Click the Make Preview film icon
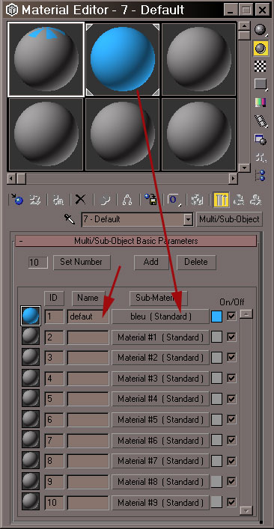The height and width of the screenshot is (529, 274). pos(261,120)
